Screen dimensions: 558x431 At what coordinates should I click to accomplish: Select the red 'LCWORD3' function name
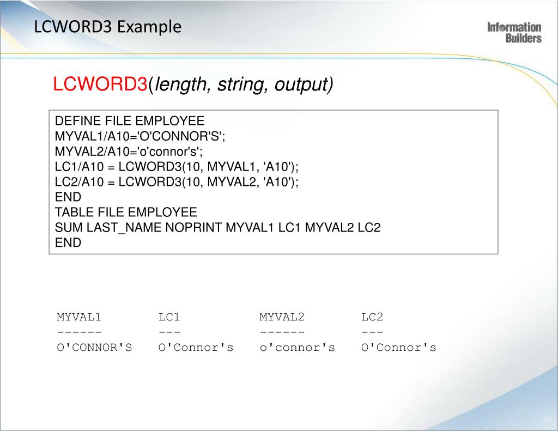pyautogui.click(x=100, y=84)
